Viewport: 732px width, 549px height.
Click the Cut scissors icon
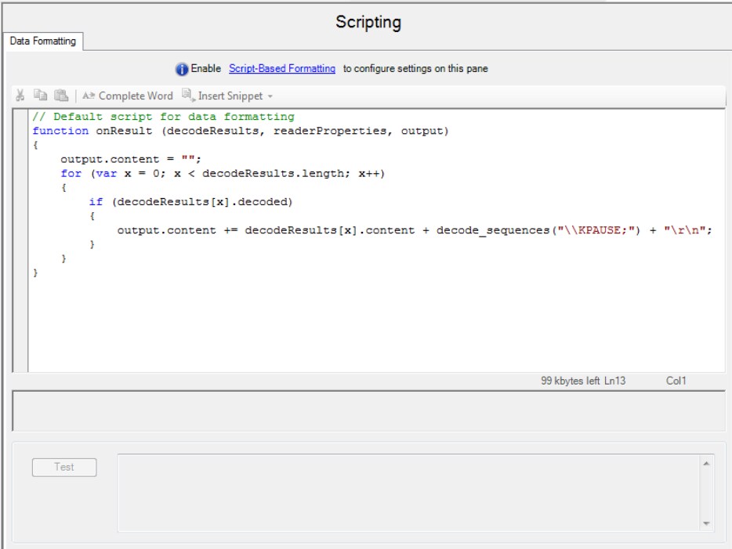(x=21, y=96)
